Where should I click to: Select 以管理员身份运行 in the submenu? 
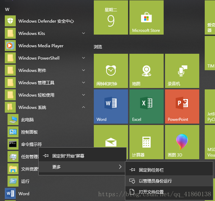pos(169,181)
